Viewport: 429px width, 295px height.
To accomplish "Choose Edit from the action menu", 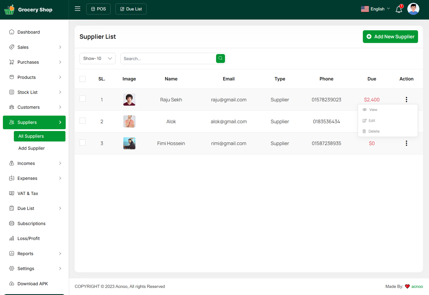I will click(x=372, y=121).
